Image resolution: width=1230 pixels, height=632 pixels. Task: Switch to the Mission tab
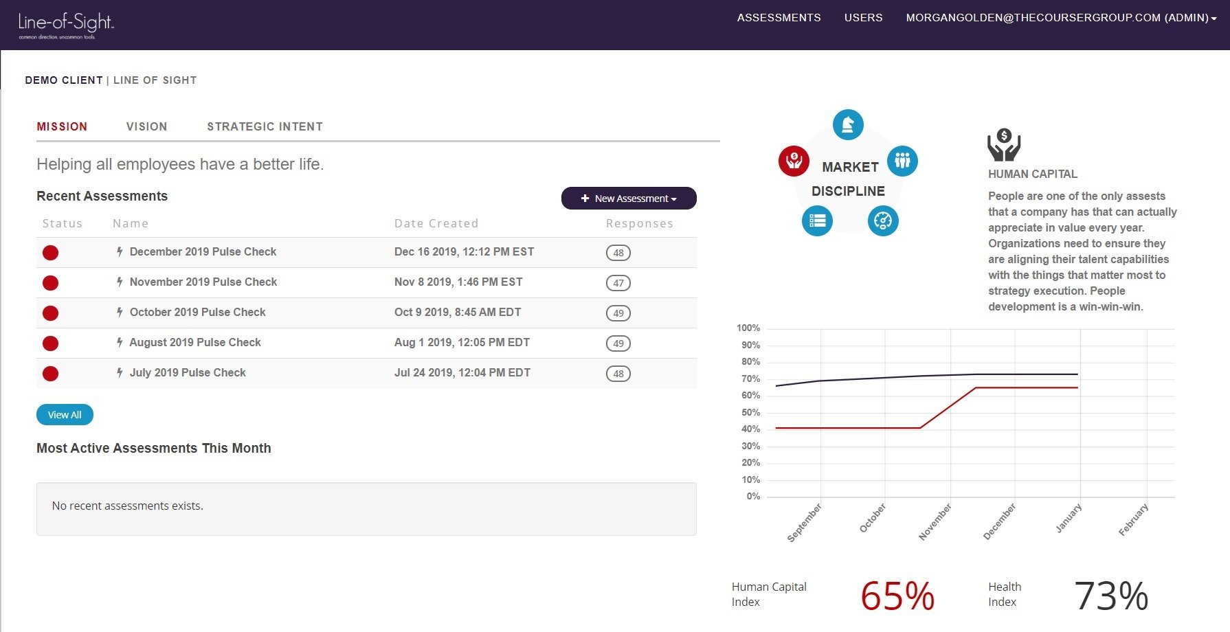point(62,126)
